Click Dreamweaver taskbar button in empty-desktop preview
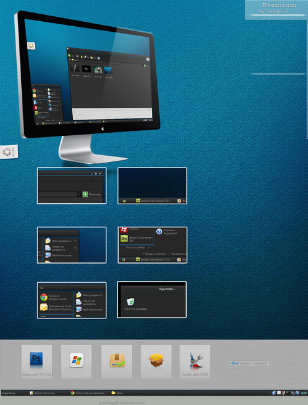 click(x=153, y=201)
